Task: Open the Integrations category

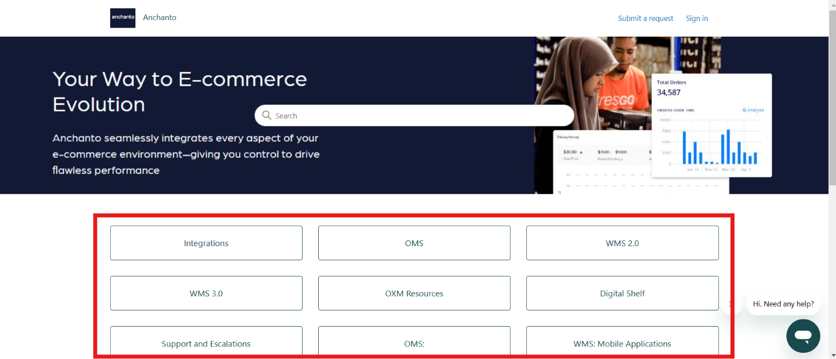Action: pyautogui.click(x=206, y=243)
